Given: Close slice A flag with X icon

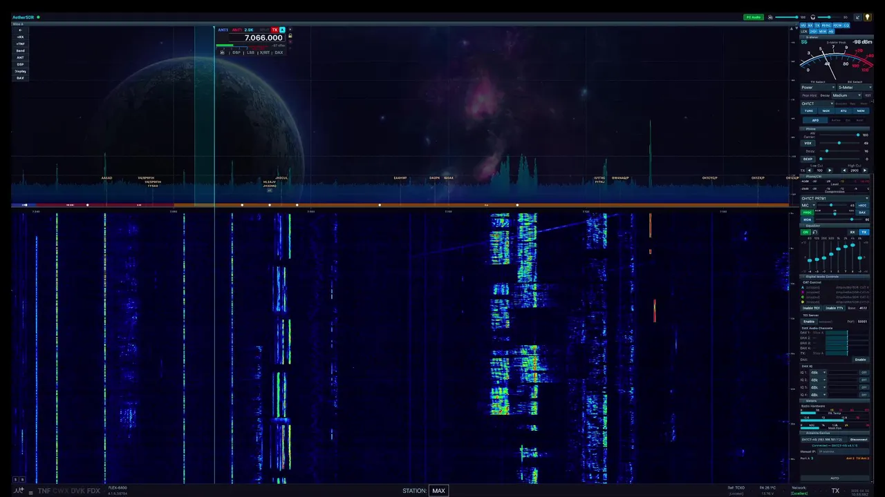Looking at the screenshot, I should click(290, 29).
